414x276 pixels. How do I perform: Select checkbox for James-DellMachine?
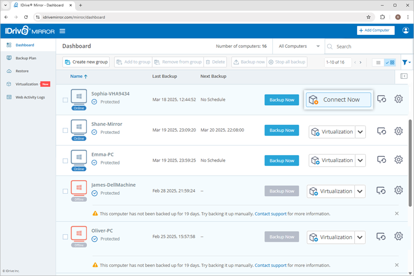tap(65, 191)
